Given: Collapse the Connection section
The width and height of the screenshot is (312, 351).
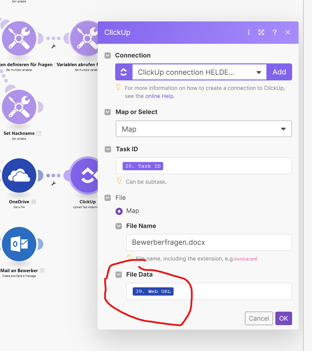Looking at the screenshot, I should 108,55.
